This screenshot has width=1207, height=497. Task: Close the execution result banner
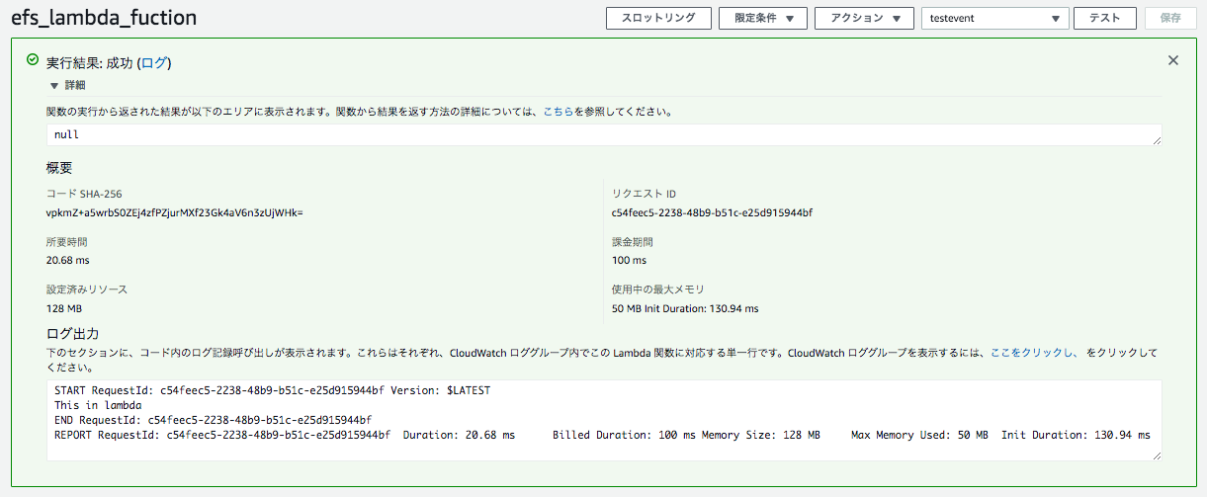[x=1173, y=60]
